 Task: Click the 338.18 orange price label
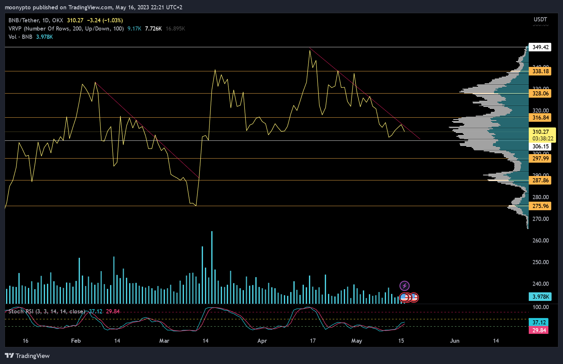tap(540, 71)
